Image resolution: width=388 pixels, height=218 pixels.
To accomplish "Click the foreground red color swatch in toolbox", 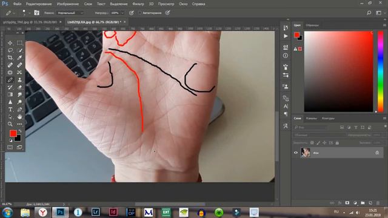I will pos(13,133).
